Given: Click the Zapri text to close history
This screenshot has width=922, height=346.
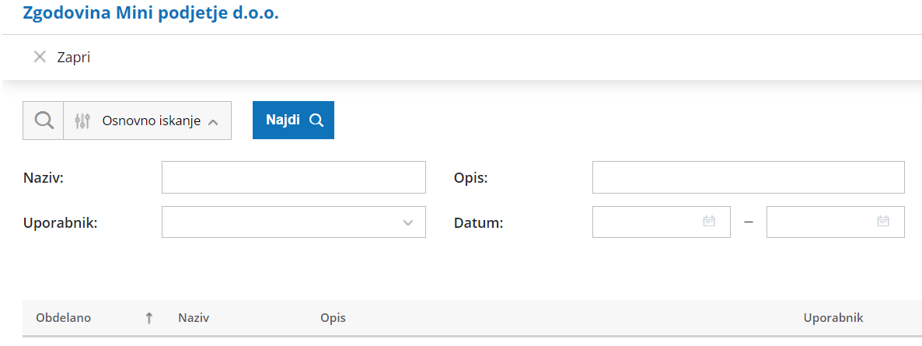Looking at the screenshot, I should click(74, 57).
